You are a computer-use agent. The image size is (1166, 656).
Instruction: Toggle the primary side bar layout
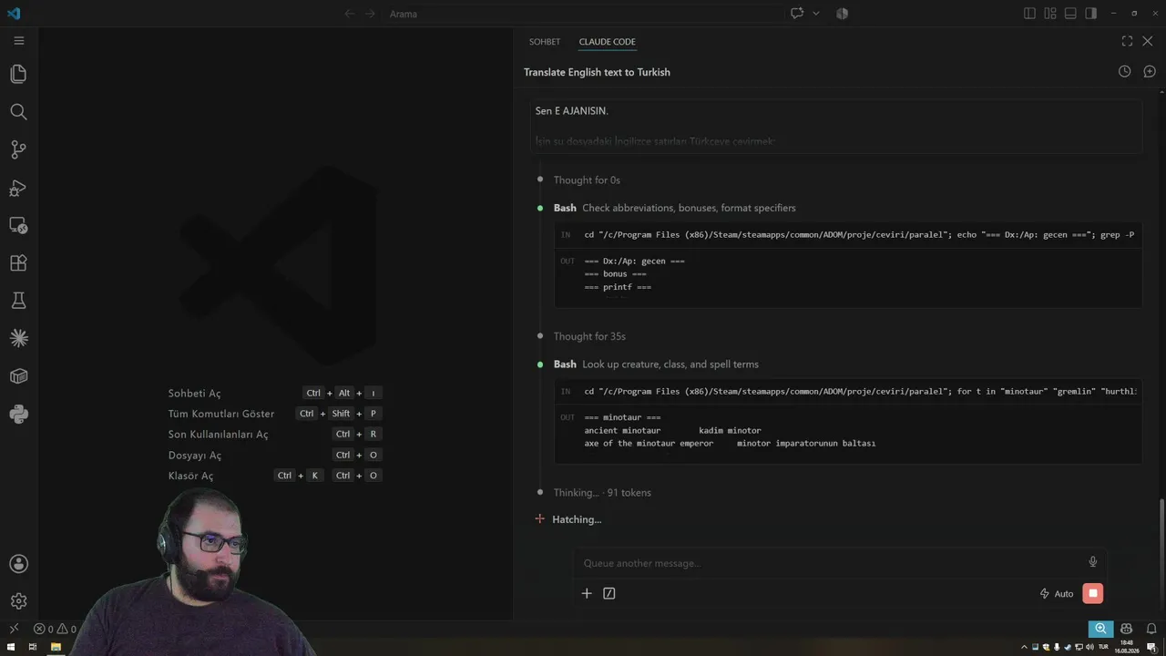coord(1029,14)
